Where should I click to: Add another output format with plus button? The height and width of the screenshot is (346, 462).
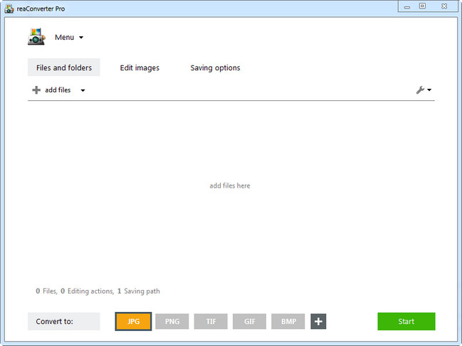point(318,321)
